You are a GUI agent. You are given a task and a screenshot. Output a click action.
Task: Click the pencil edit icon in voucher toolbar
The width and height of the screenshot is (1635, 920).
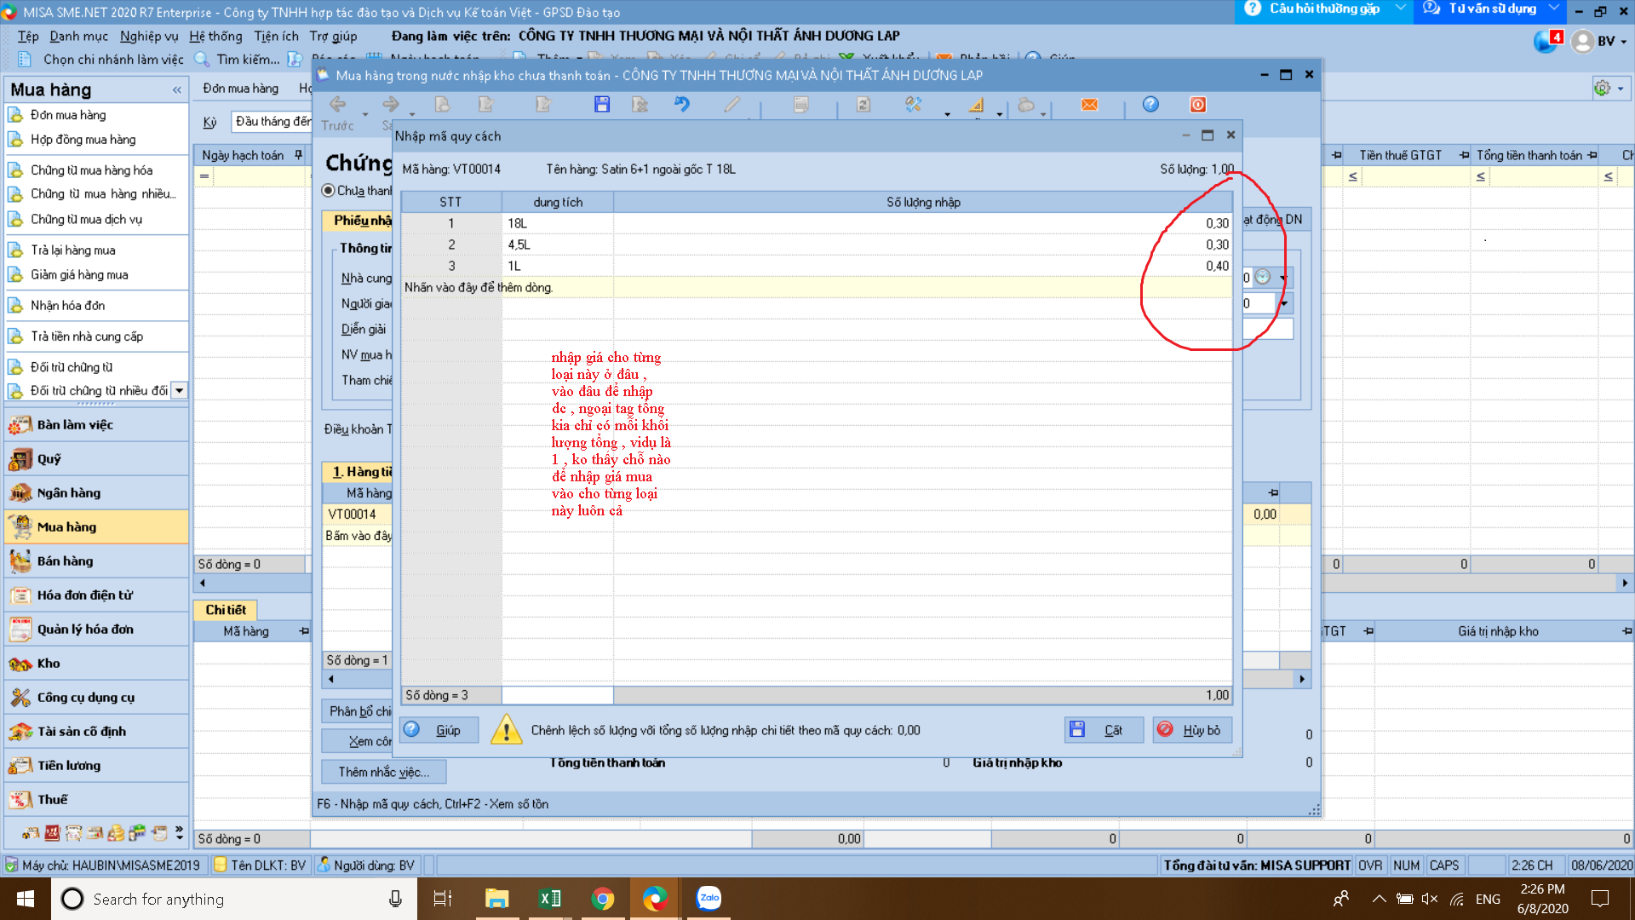(731, 105)
